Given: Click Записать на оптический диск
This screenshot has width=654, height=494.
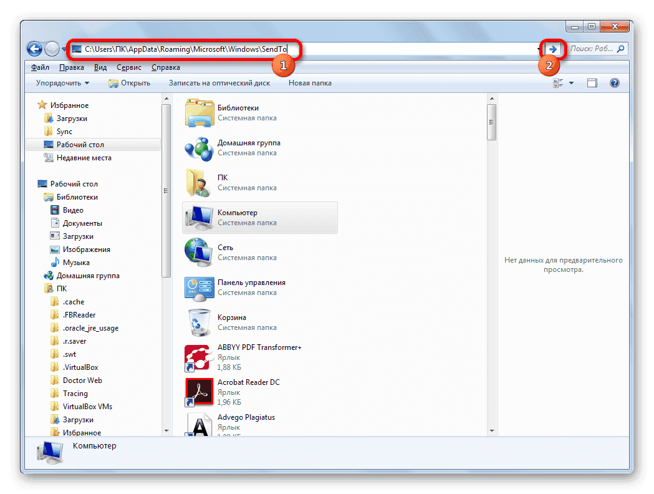Looking at the screenshot, I should (219, 83).
